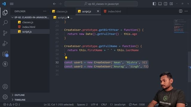Change encoding via UTF-8 status item
191x107 pixels.
tap(94, 104)
